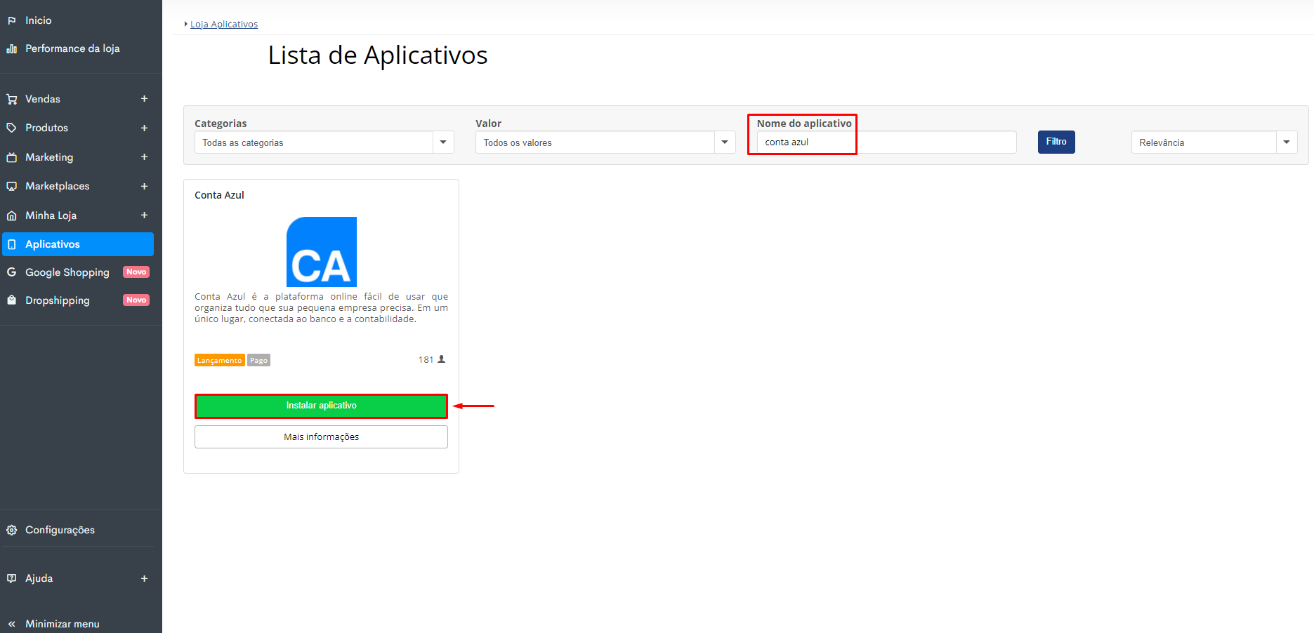Click the Vendas shopping cart icon

tap(12, 99)
